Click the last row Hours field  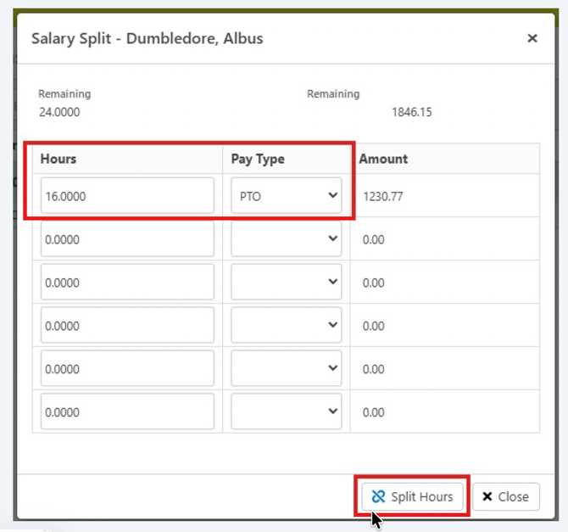127,412
